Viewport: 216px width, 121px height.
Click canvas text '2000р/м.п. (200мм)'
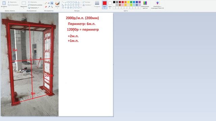point(82,18)
